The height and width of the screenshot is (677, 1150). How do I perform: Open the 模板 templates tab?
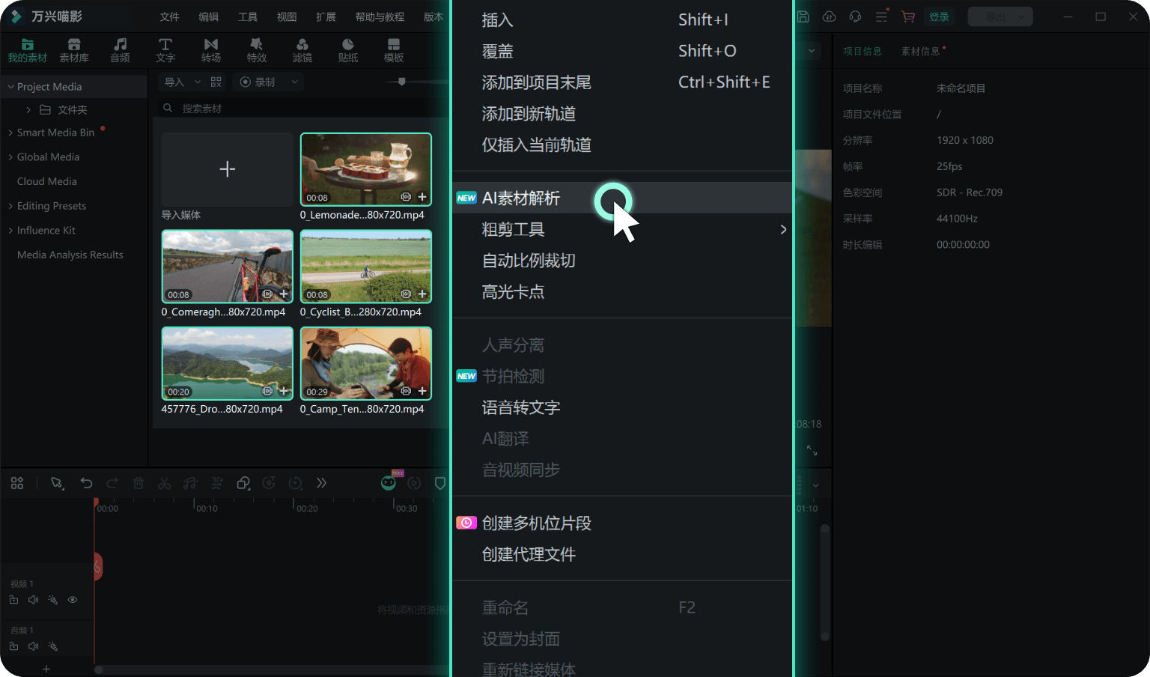point(394,50)
